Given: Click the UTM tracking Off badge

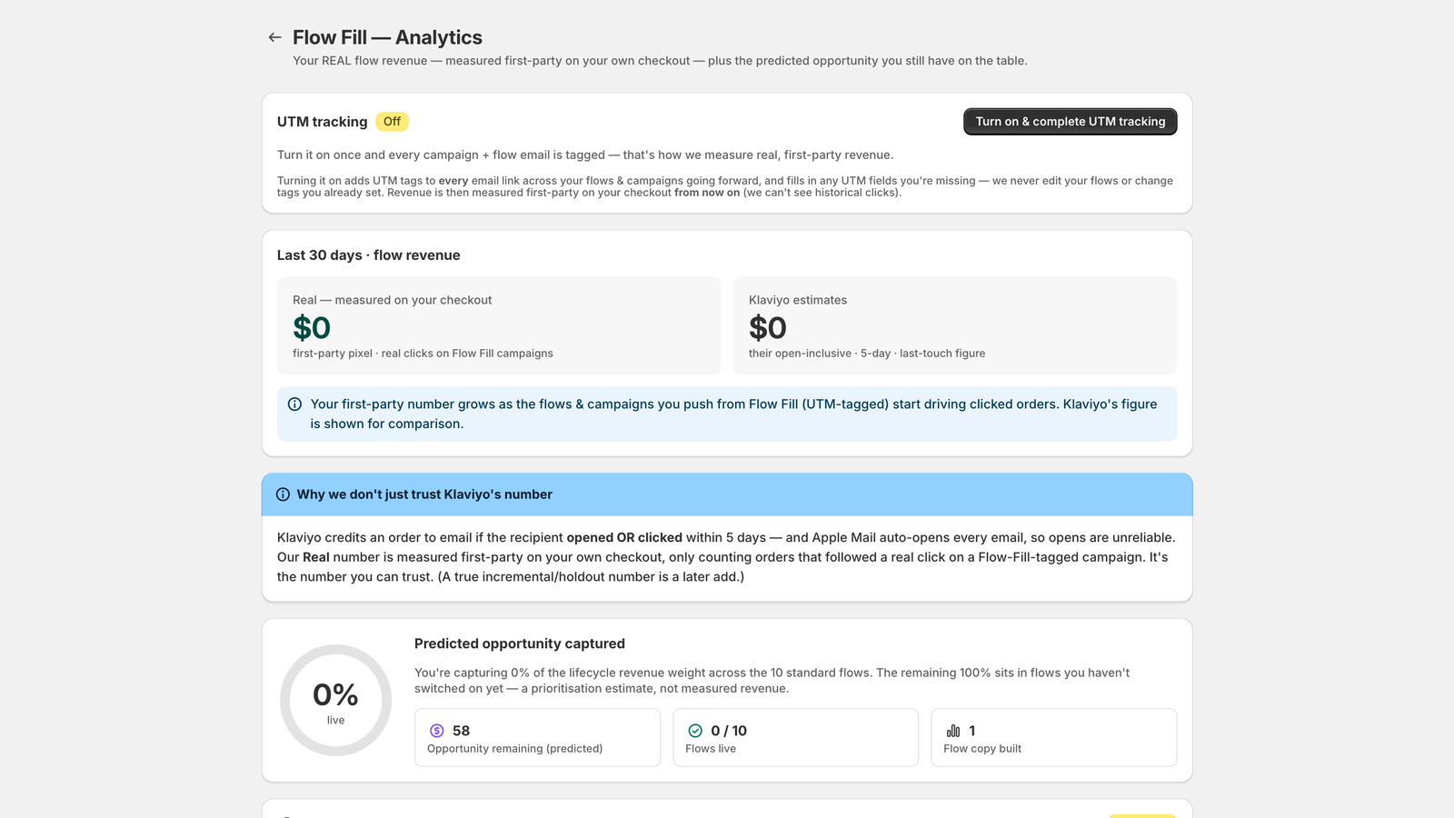Looking at the screenshot, I should 392,122.
